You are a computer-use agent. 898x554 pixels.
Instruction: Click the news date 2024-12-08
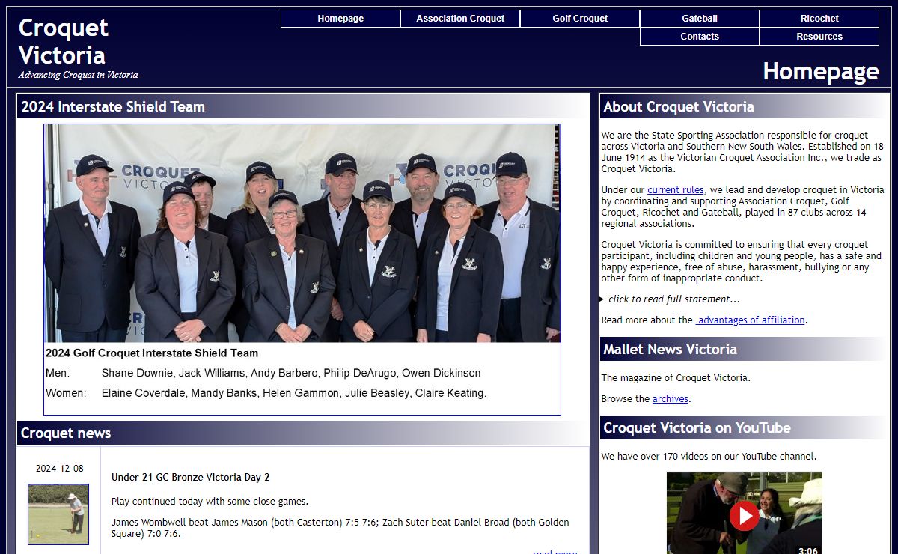click(x=60, y=469)
